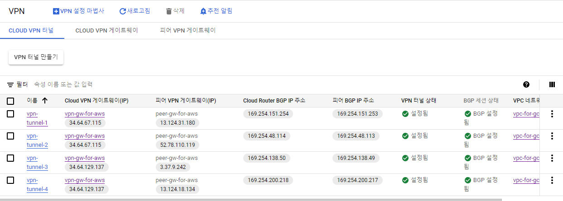Open the vpn-tunnel-2 link

coord(37,140)
